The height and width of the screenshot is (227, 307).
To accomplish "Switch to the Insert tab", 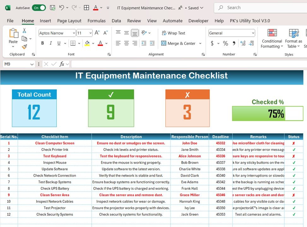I will click(45, 21).
